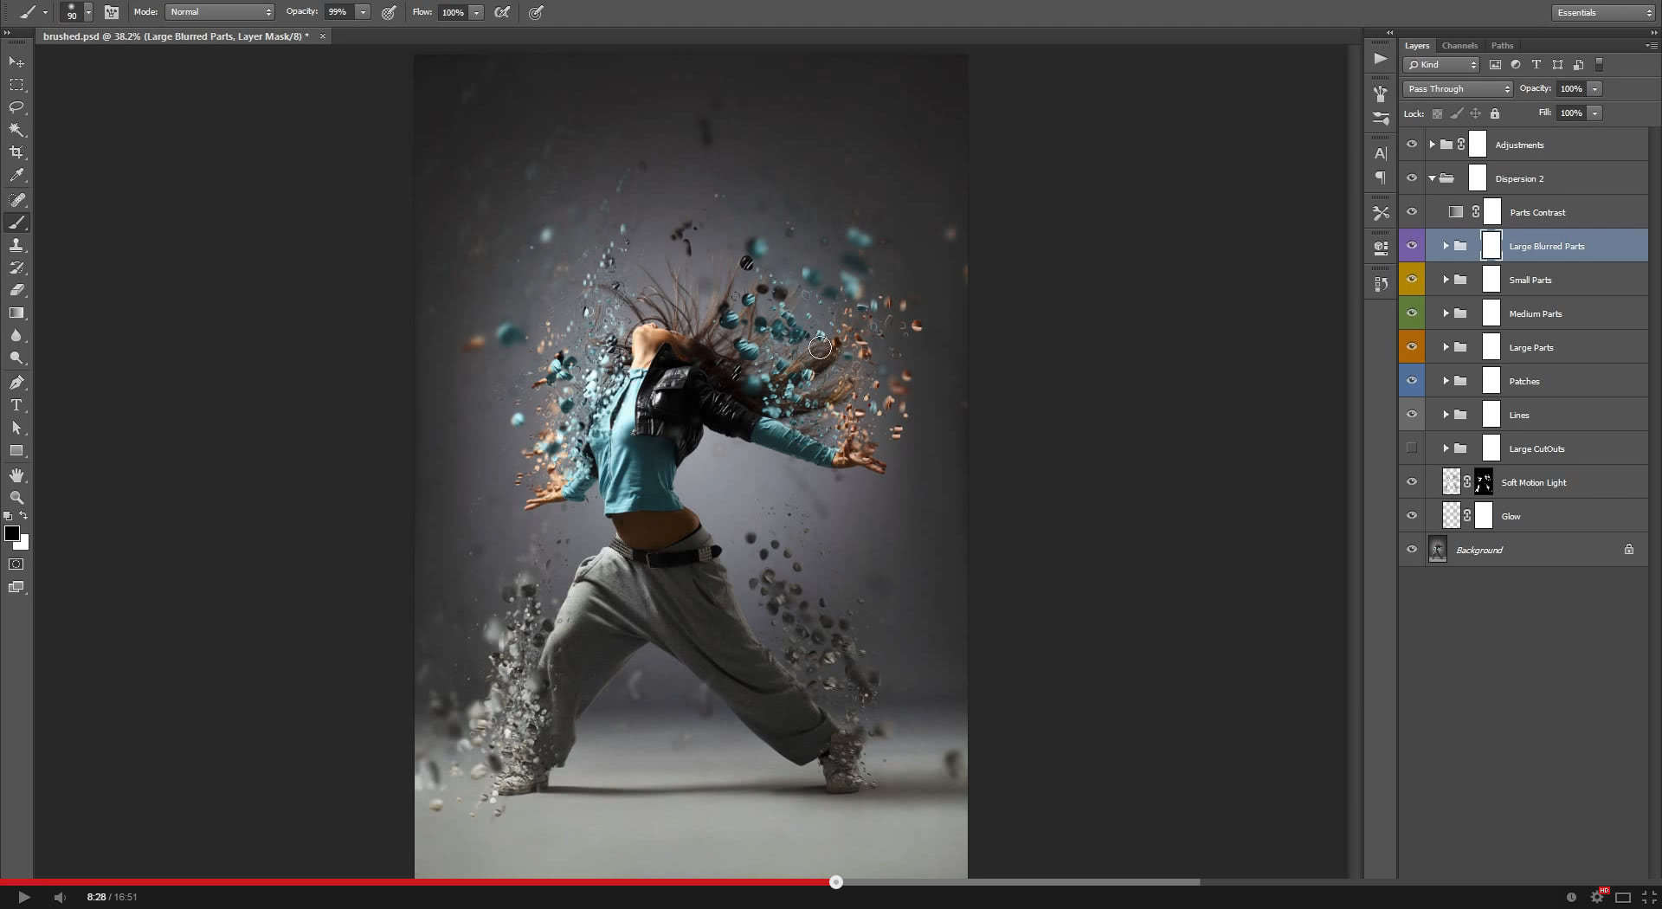Hide the Background layer
Image resolution: width=1662 pixels, height=909 pixels.
pyautogui.click(x=1412, y=550)
